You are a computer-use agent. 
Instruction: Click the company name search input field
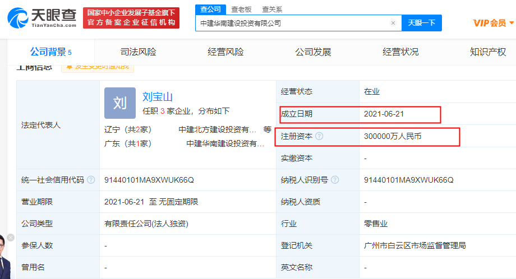pos(292,24)
